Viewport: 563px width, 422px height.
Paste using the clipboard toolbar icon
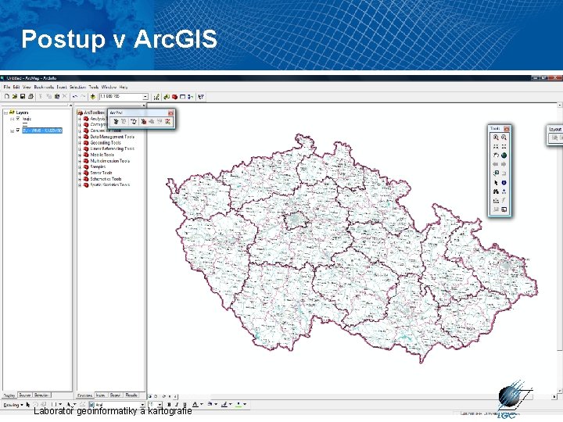pyautogui.click(x=57, y=97)
